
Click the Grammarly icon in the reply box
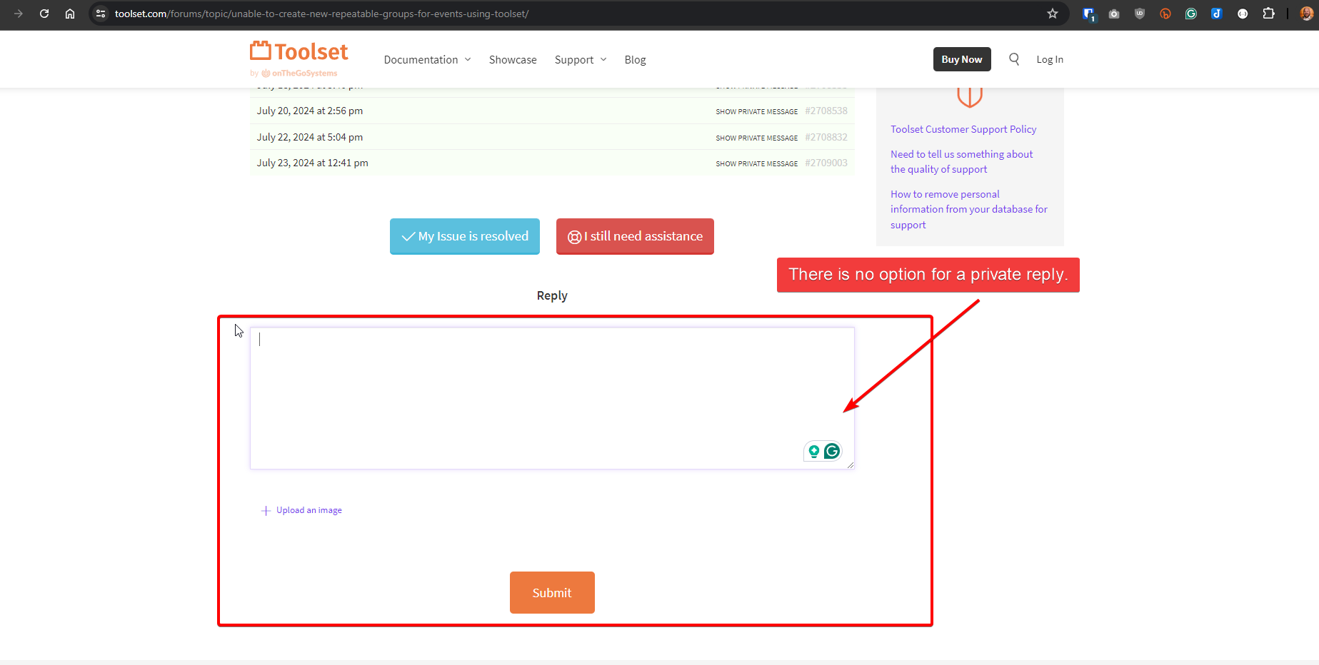tap(832, 451)
